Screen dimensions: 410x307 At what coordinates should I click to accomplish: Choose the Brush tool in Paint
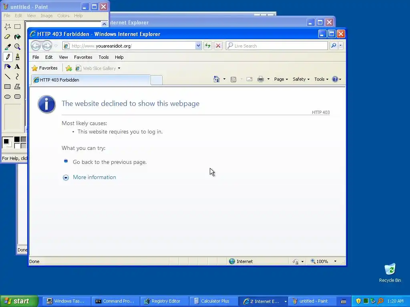(18, 57)
